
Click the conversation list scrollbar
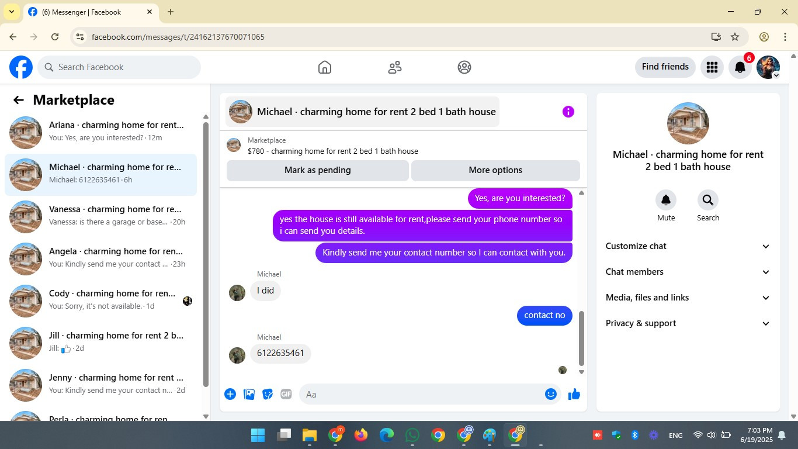pos(206,254)
